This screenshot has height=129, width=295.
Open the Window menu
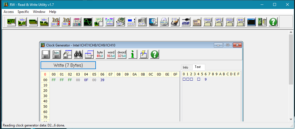39,12
